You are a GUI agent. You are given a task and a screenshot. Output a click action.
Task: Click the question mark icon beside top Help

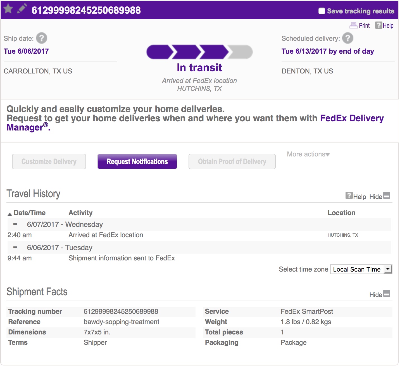(378, 25)
